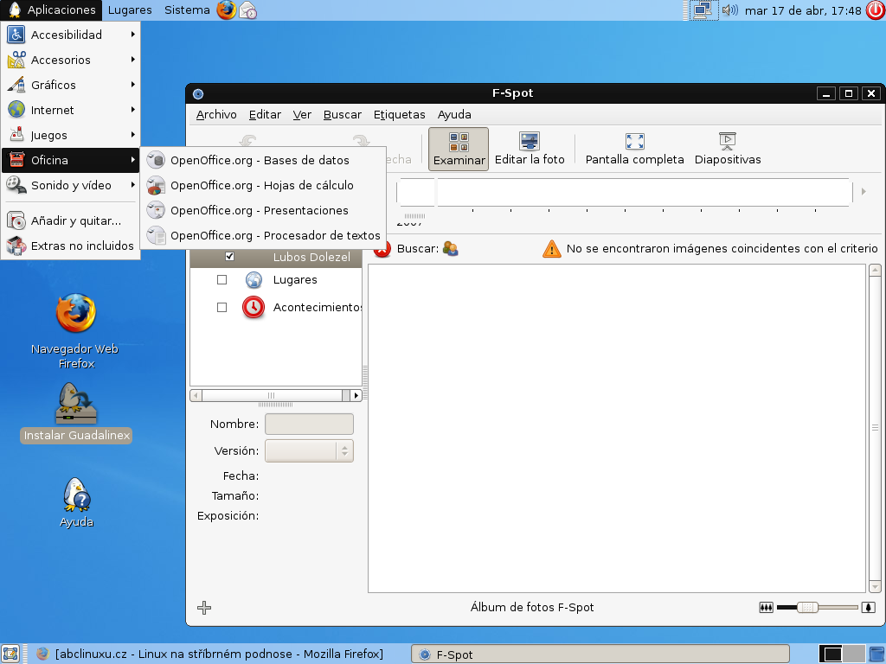
Task: Switch to the first workspace
Action: click(831, 654)
